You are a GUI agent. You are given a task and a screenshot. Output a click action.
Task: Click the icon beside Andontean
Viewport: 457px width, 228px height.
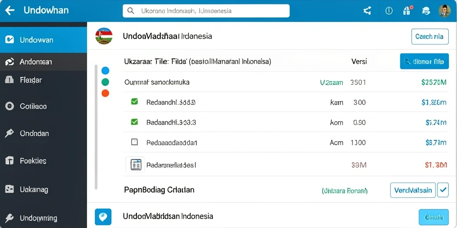tap(10, 61)
